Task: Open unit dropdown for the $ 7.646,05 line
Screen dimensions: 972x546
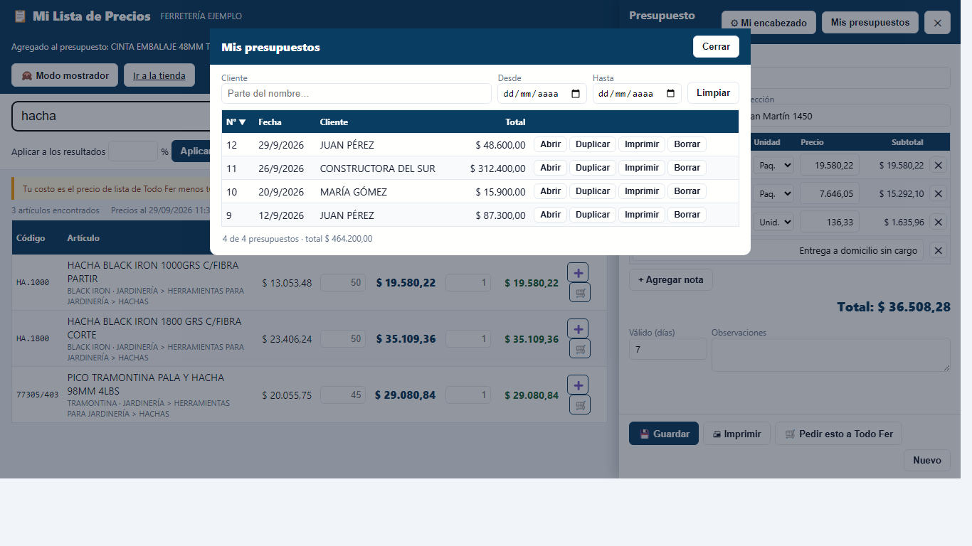Action: point(773,193)
